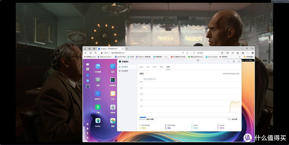Click the notification bell in the sidebar

click(x=88, y=128)
